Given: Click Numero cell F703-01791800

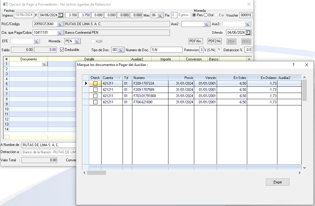Looking at the screenshot, I should [x=150, y=96].
